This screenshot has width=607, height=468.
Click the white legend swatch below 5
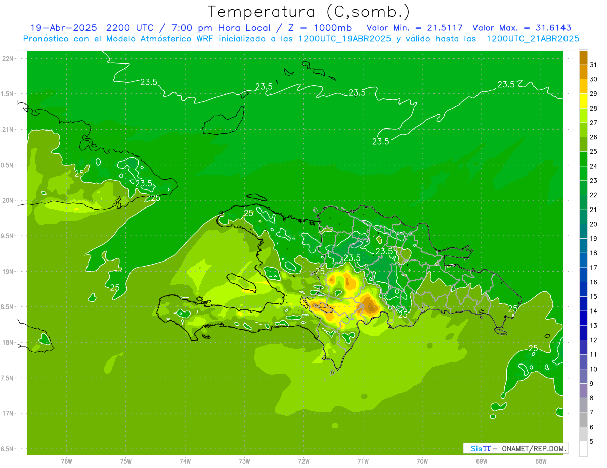point(583,448)
